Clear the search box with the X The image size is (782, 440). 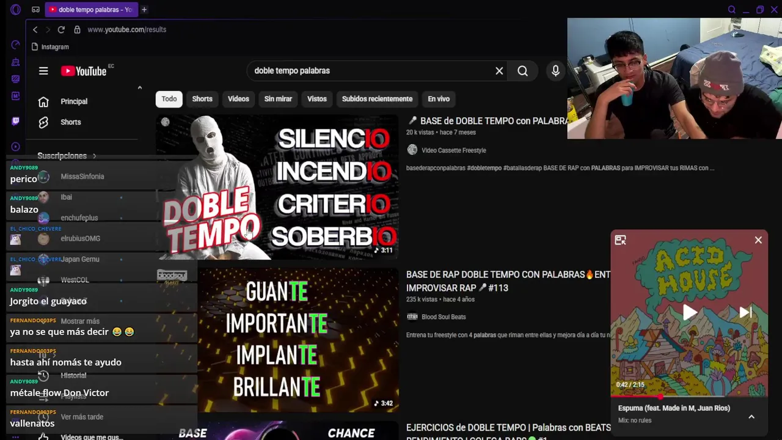coord(499,71)
